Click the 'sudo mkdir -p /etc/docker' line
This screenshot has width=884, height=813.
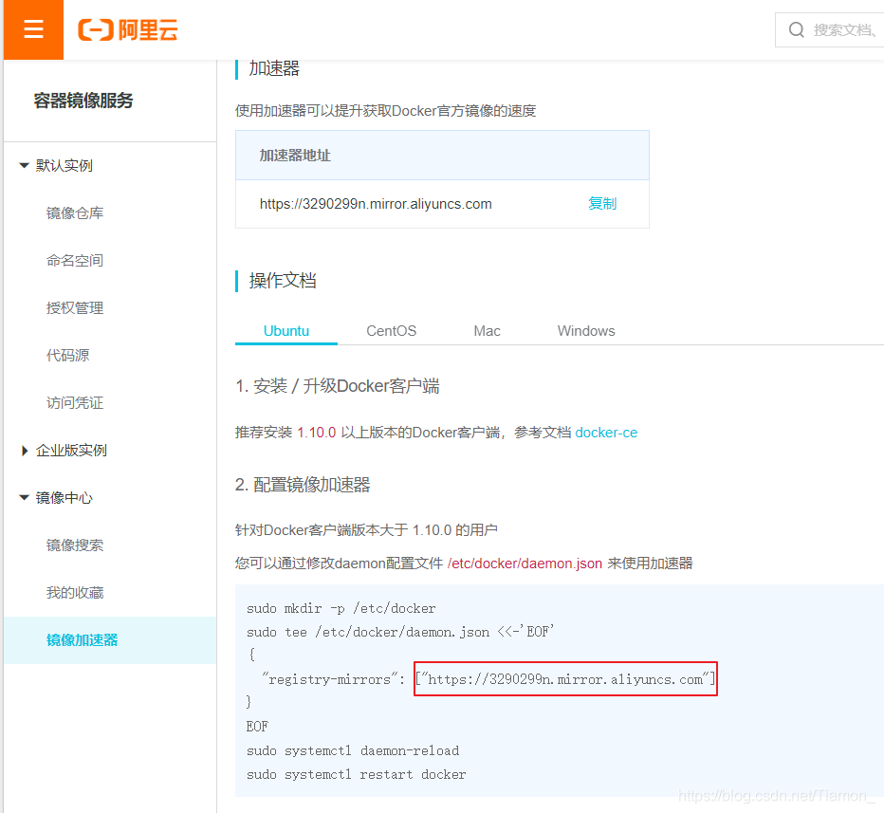point(341,608)
